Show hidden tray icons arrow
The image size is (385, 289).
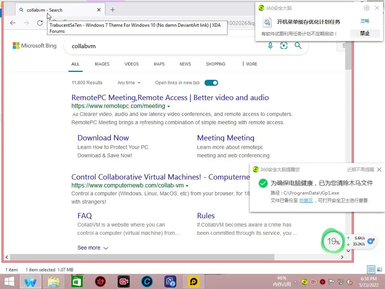tap(296, 282)
